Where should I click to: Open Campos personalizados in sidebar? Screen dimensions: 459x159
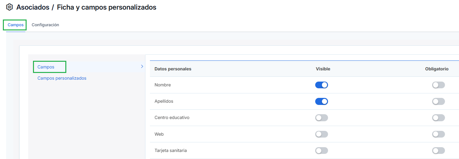[62, 78]
